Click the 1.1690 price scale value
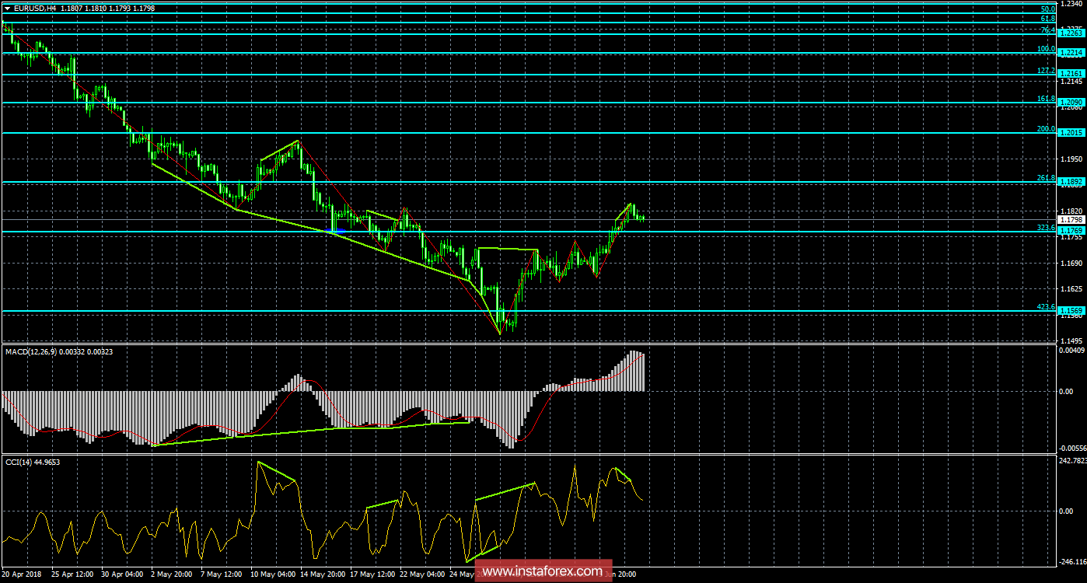This screenshot has width=1087, height=583. (x=1071, y=264)
